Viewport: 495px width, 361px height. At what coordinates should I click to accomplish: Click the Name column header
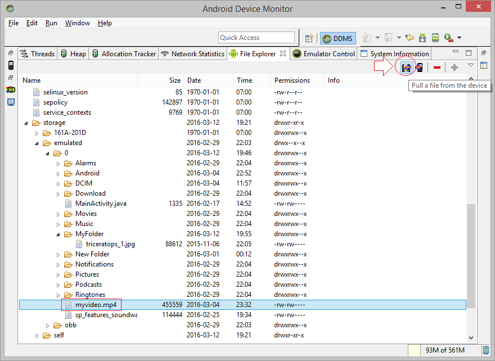(78, 80)
